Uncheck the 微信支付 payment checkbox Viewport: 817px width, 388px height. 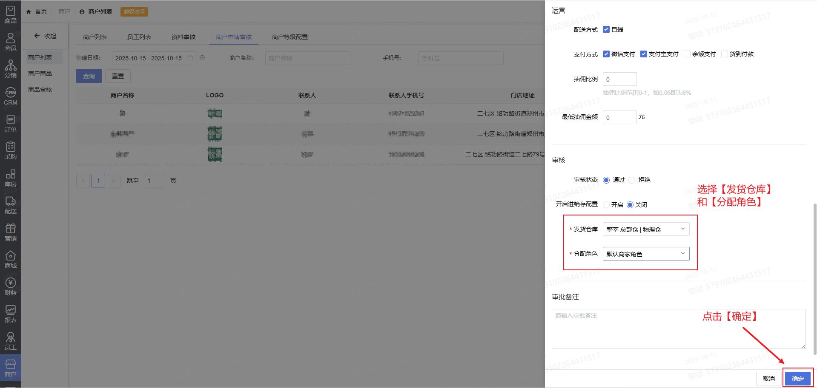[606, 54]
